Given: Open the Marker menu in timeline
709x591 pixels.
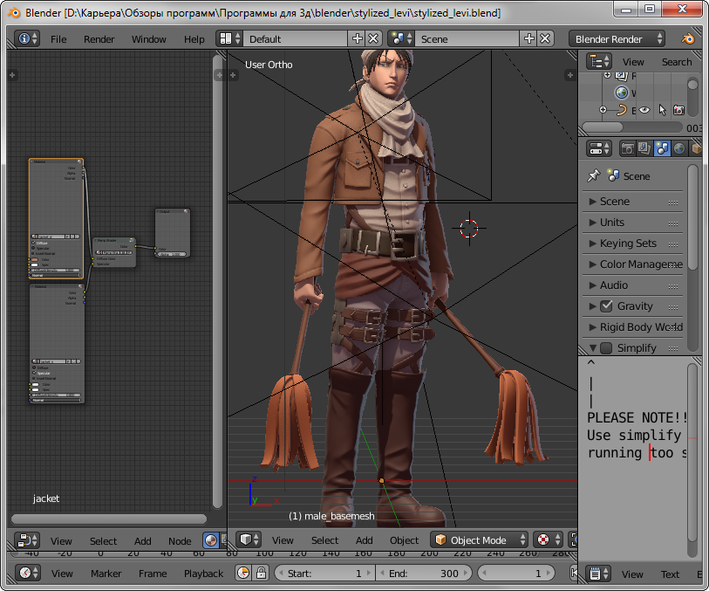Looking at the screenshot, I should [x=106, y=574].
